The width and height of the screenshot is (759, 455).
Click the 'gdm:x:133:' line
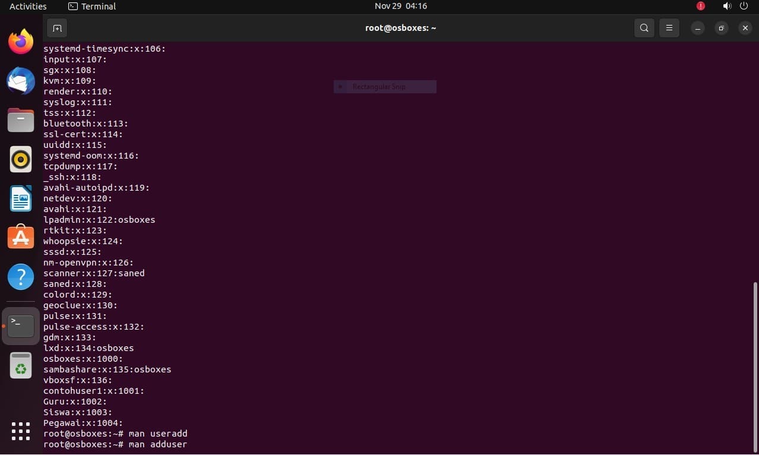tap(70, 337)
